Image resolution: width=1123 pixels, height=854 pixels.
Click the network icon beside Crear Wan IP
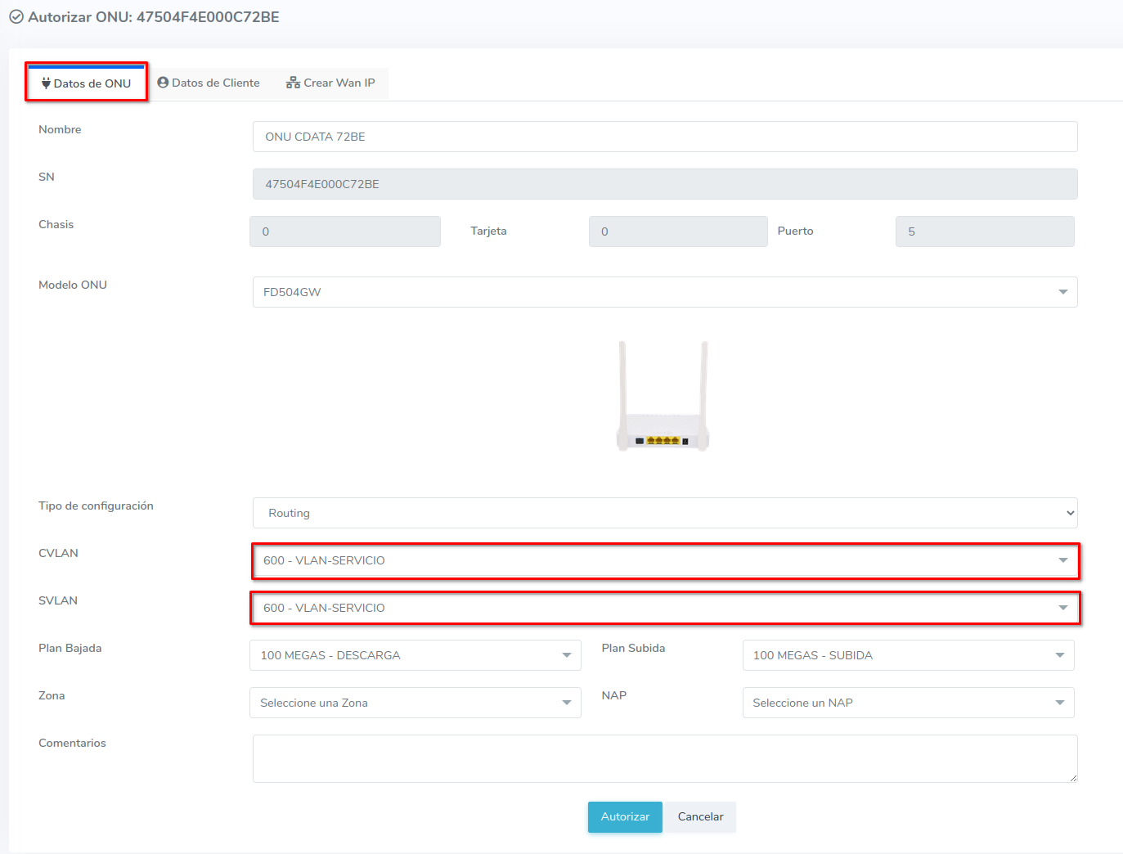point(293,83)
